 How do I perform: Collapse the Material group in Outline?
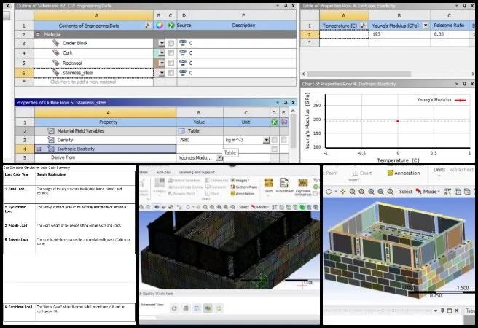(38, 34)
